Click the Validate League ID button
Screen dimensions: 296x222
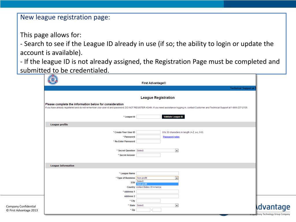coord(173,117)
